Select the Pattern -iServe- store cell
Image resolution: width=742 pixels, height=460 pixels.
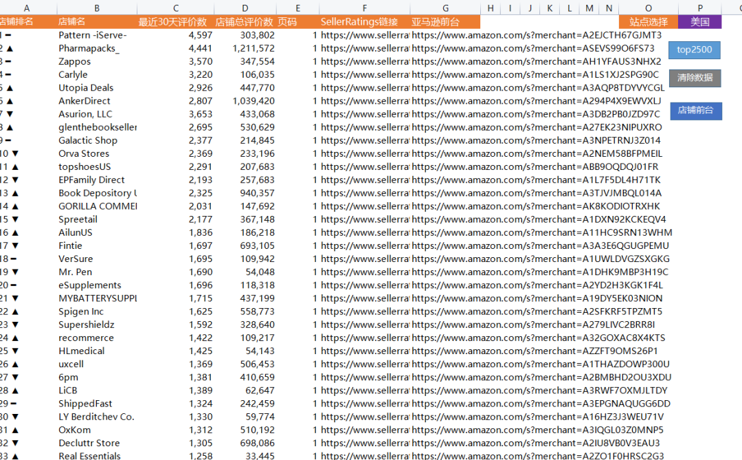(97, 35)
